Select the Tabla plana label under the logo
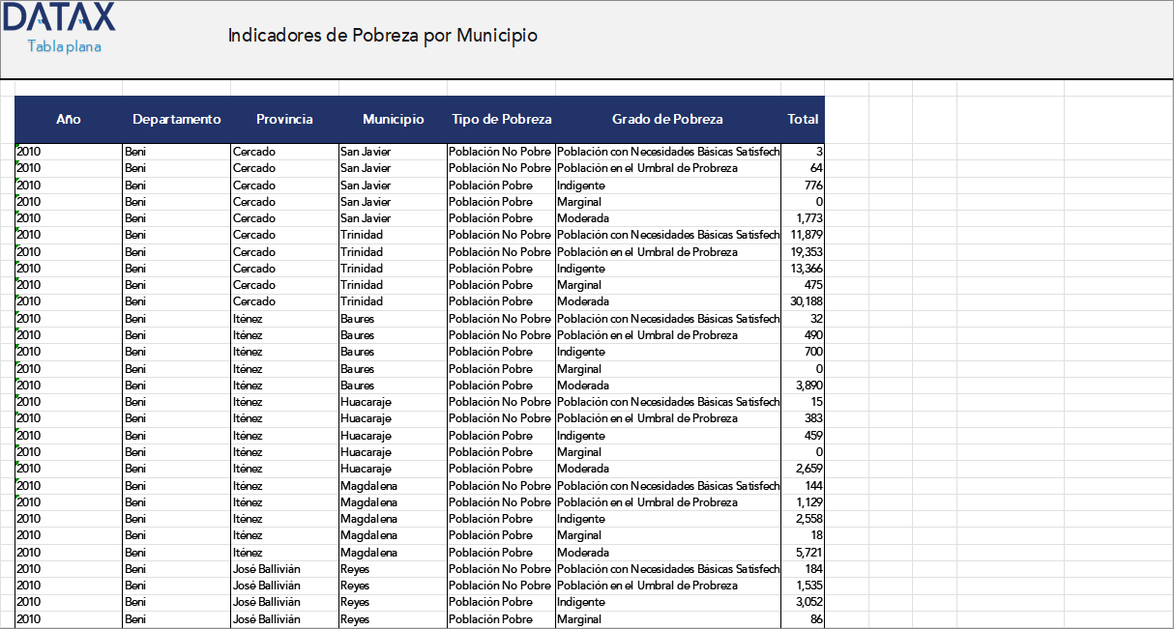Image resolution: width=1174 pixels, height=629 pixels. [x=63, y=44]
